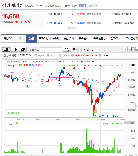Click the low price icon beside 16,200
Viewport: 138px width, 156px height.
click(x=60, y=55)
